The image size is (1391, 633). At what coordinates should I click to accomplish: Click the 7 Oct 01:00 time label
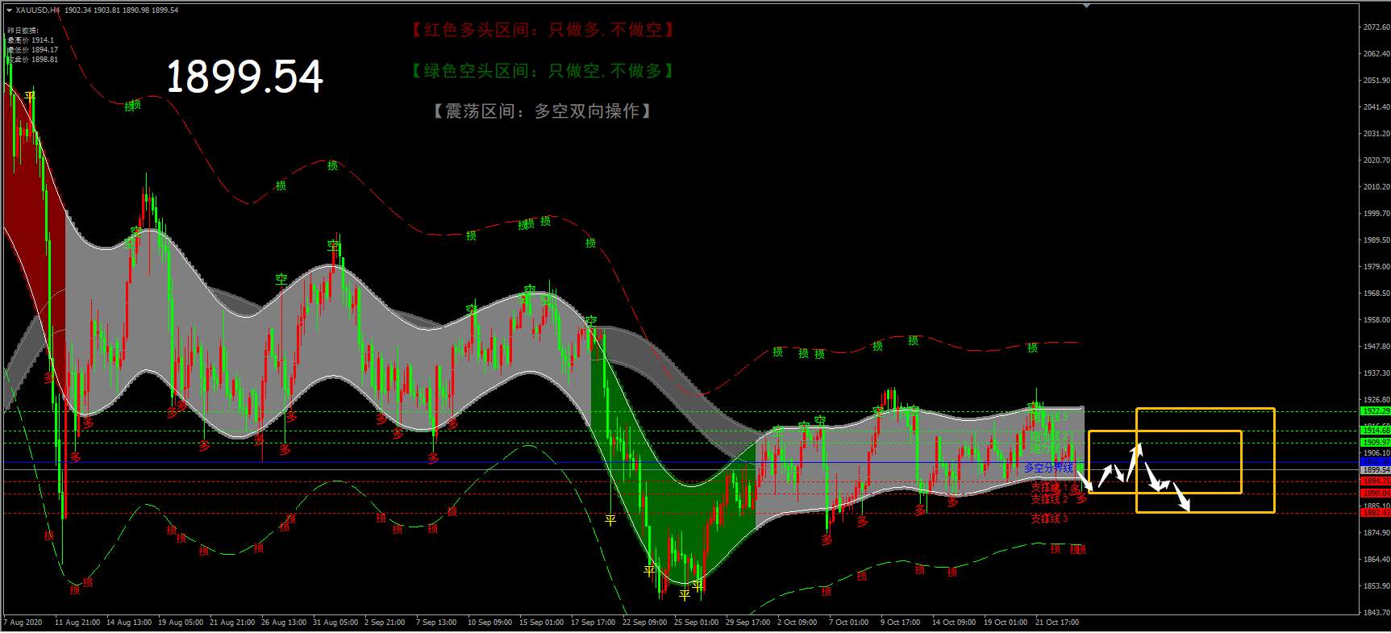click(849, 623)
